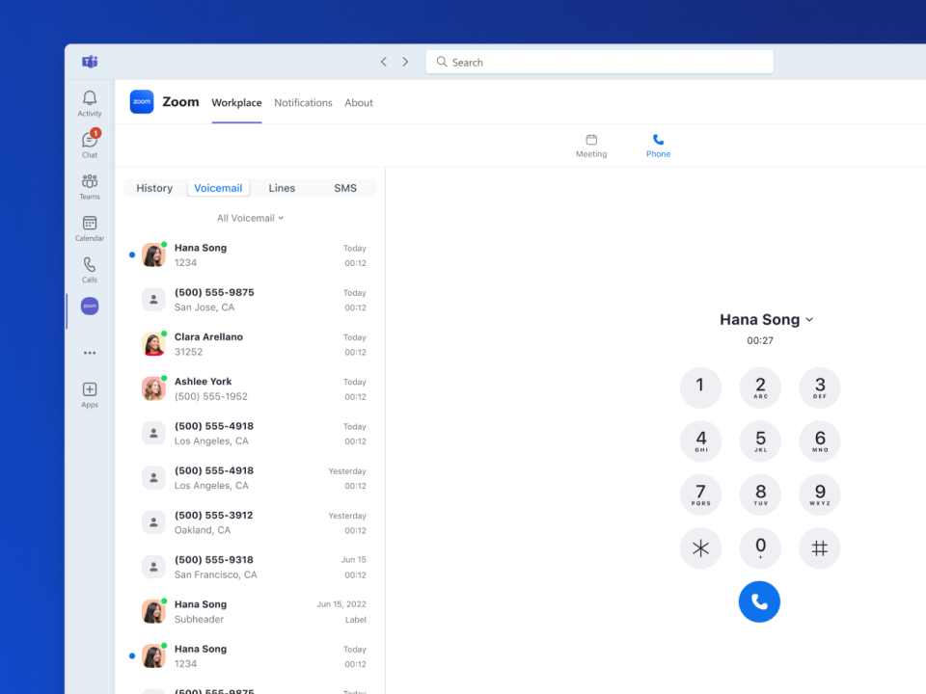
Task: Go back using the left arrow
Action: (x=383, y=62)
